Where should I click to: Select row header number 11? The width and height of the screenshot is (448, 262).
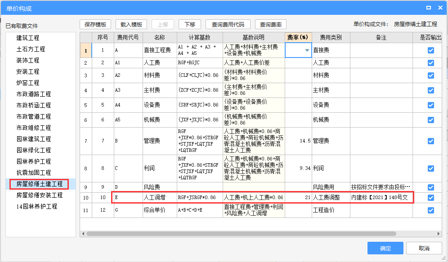coord(86,210)
